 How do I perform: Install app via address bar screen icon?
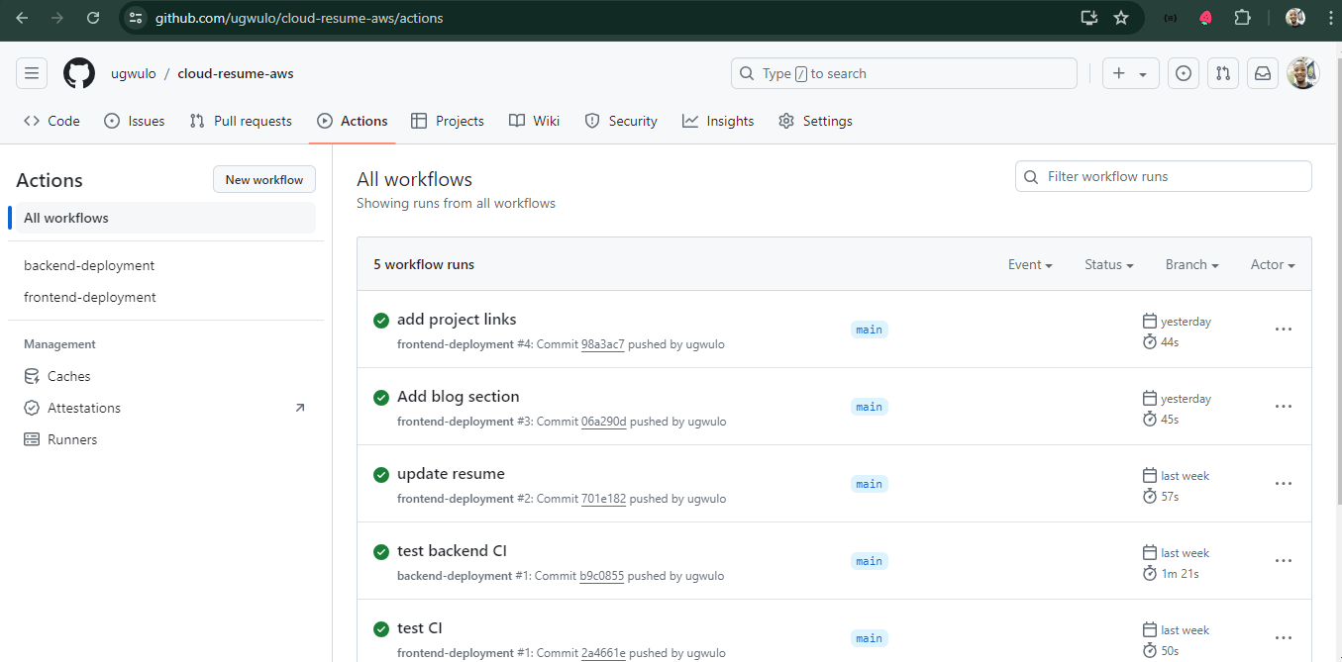click(x=1089, y=18)
